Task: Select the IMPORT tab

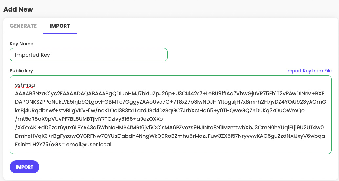Action: [60, 26]
